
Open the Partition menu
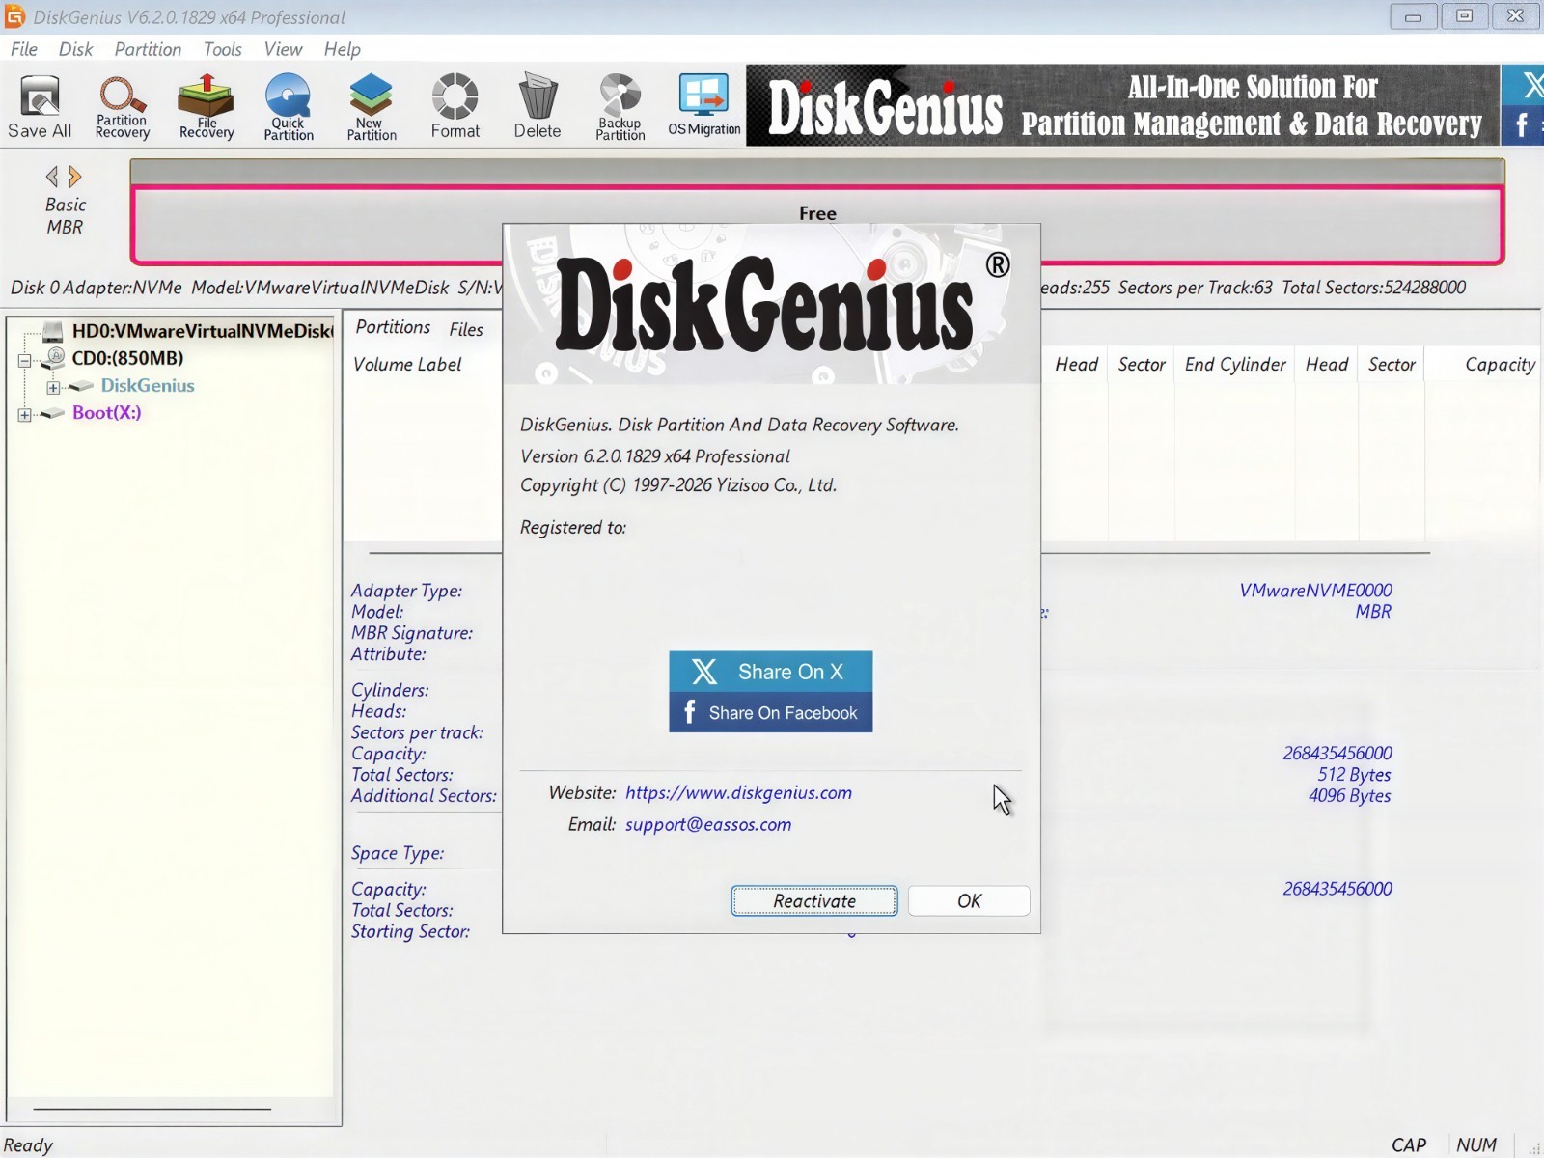click(148, 49)
